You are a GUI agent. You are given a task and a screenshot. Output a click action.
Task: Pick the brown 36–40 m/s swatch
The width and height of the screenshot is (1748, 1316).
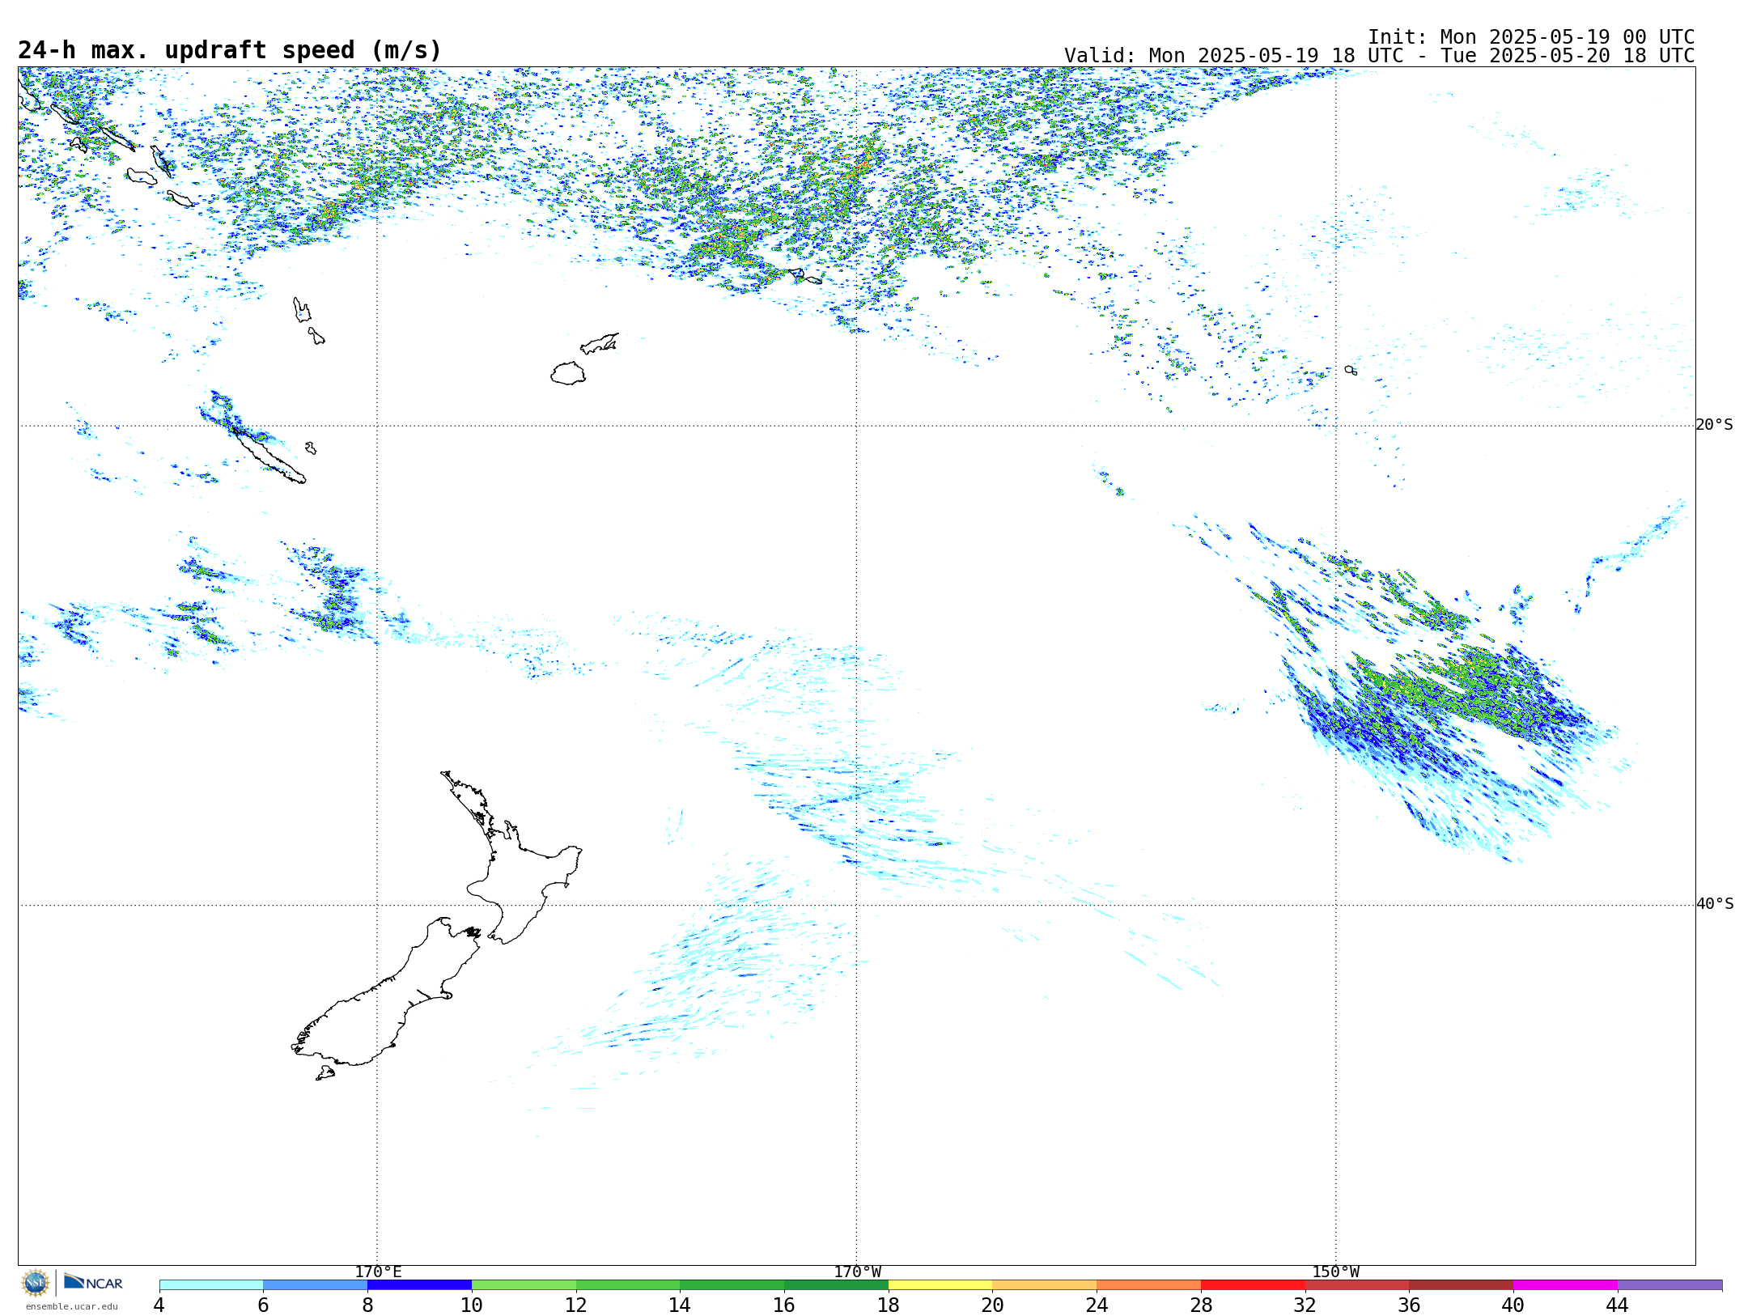pyautogui.click(x=1462, y=1285)
